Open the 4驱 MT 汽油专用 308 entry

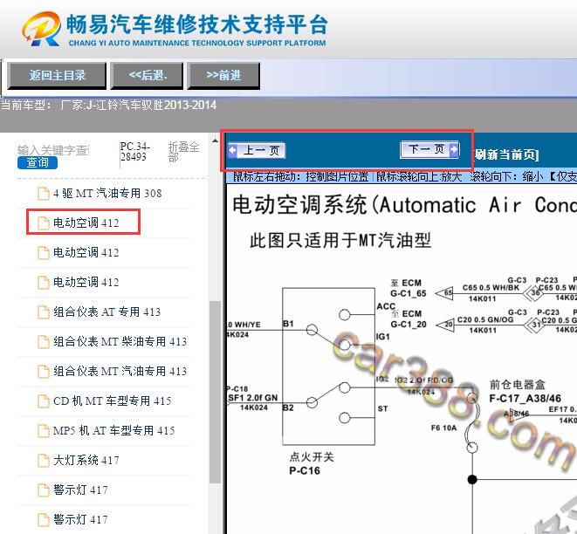point(107,193)
